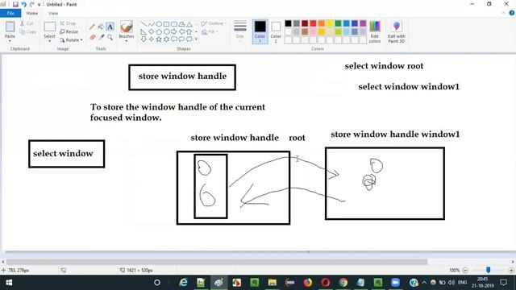The image size is (516, 290).
Task: Open the File menu
Action: point(10,13)
